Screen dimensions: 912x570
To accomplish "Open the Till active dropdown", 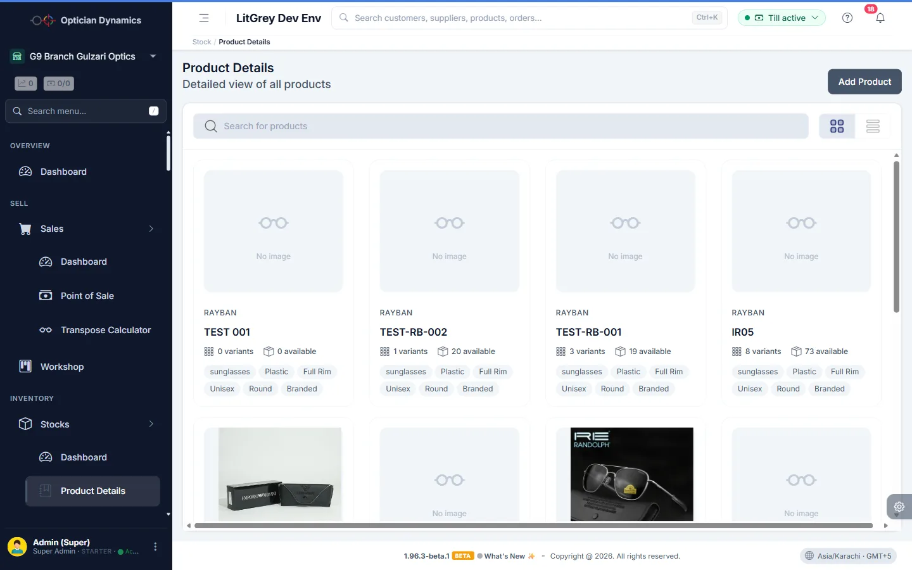I will click(x=782, y=18).
